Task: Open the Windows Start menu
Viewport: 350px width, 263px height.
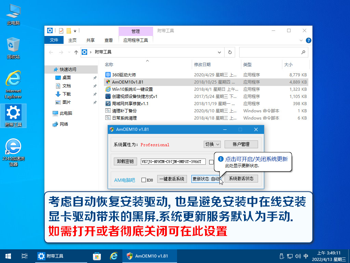Action: click(8, 256)
